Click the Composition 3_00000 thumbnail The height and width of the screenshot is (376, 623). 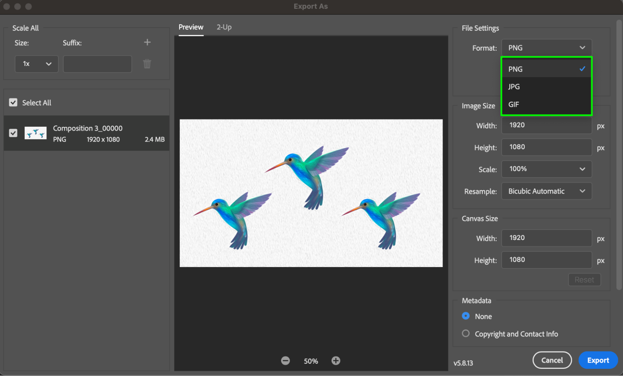(36, 133)
